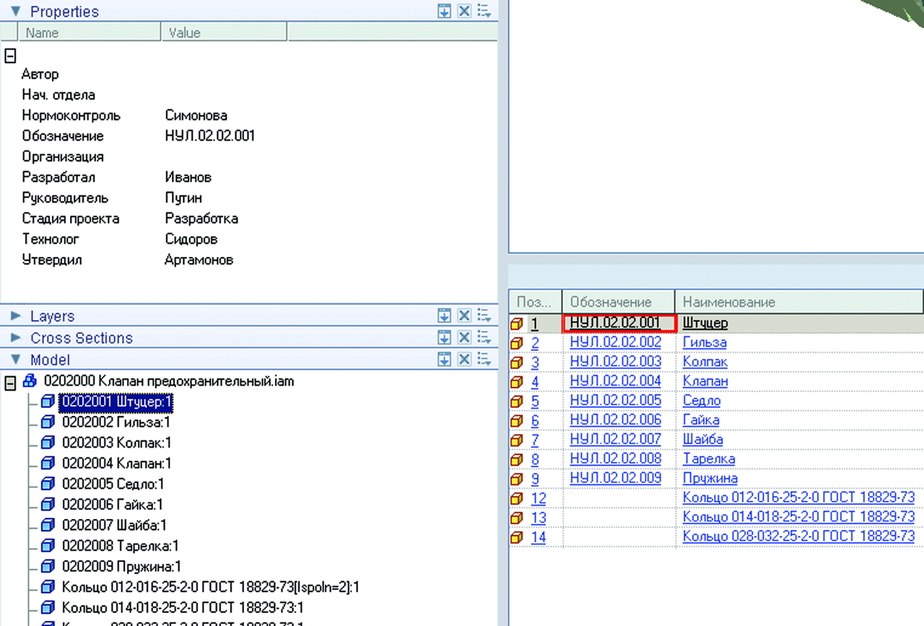924x626 pixels.
Task: Click the Утвердил value Артамонов
Action: coord(199,260)
